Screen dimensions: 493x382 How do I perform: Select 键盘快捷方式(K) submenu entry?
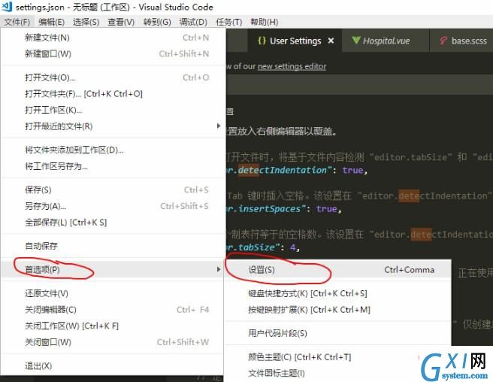337,293
